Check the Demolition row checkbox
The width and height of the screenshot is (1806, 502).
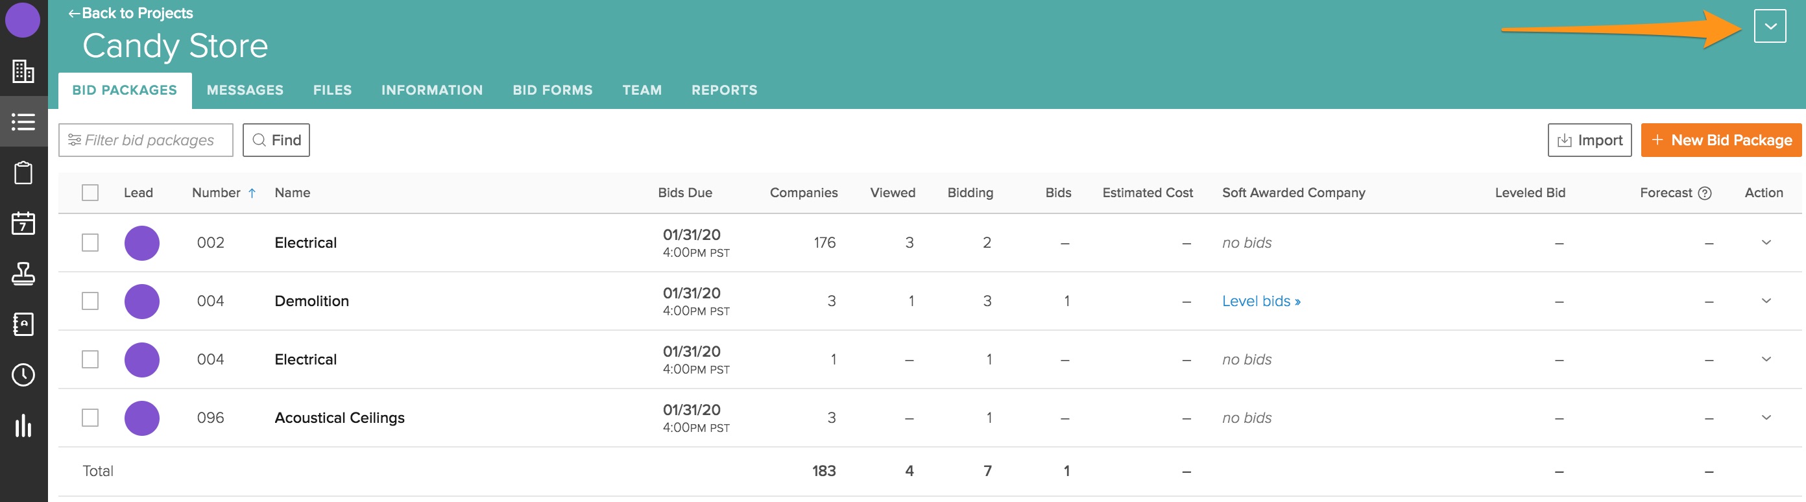click(90, 301)
